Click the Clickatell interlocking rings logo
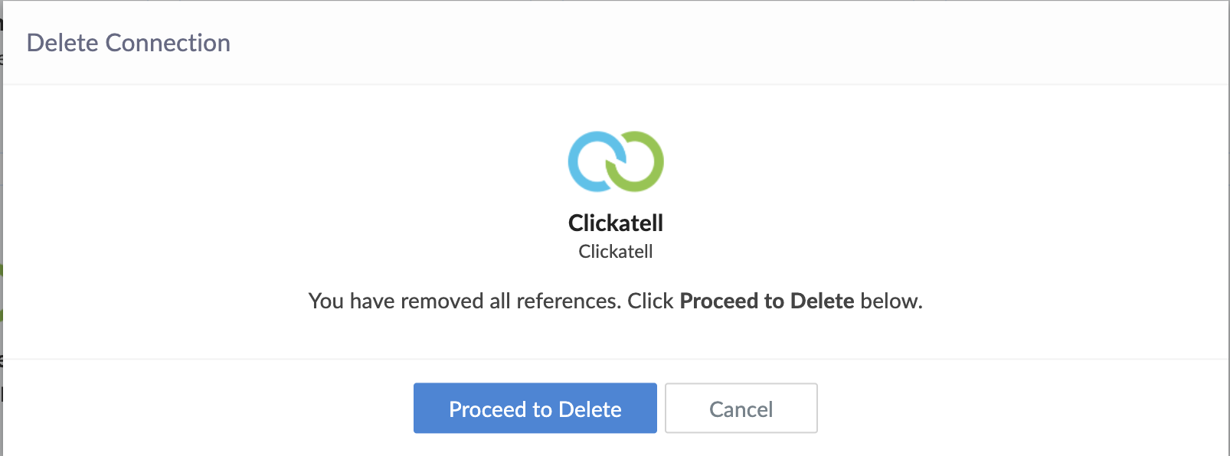The width and height of the screenshot is (1230, 456). 616,161
